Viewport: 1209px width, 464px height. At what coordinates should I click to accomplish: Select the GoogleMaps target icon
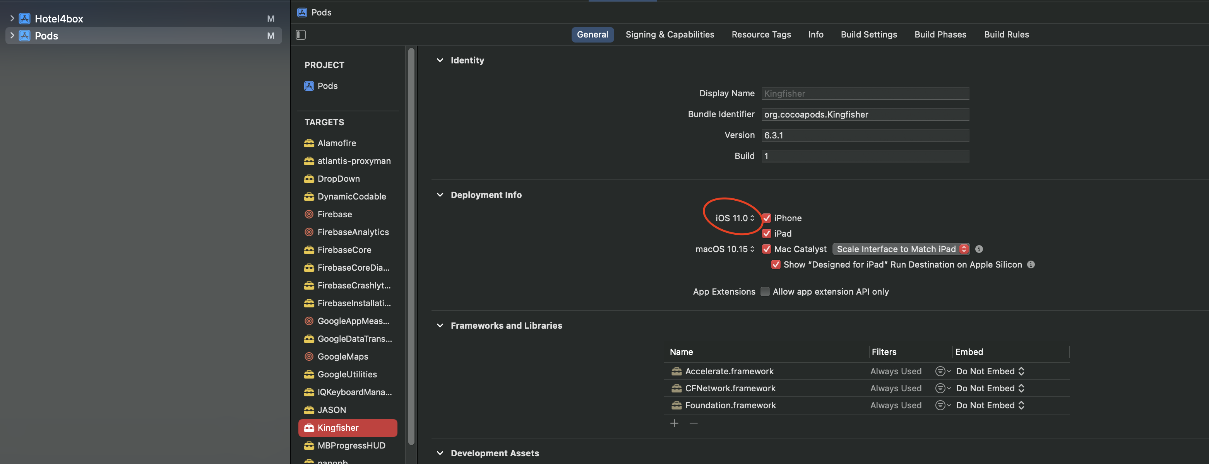click(x=309, y=357)
